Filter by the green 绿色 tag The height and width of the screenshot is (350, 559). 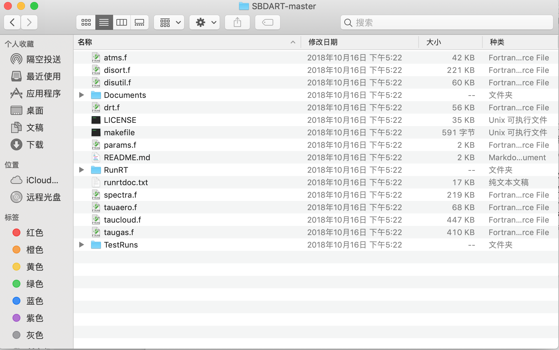(28, 284)
